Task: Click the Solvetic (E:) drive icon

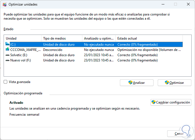Action: (x=7, y=55)
